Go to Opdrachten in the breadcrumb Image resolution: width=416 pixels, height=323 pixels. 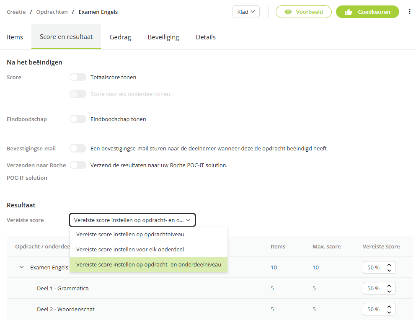pyautogui.click(x=52, y=12)
